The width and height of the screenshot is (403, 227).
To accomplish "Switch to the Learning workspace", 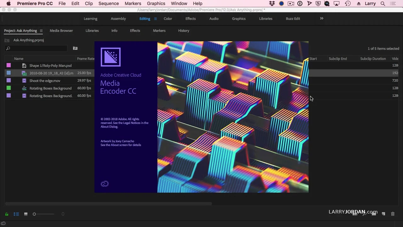I will pos(90,19).
